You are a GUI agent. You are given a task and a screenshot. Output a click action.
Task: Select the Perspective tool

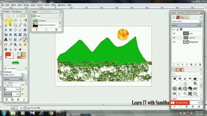point(16,35)
